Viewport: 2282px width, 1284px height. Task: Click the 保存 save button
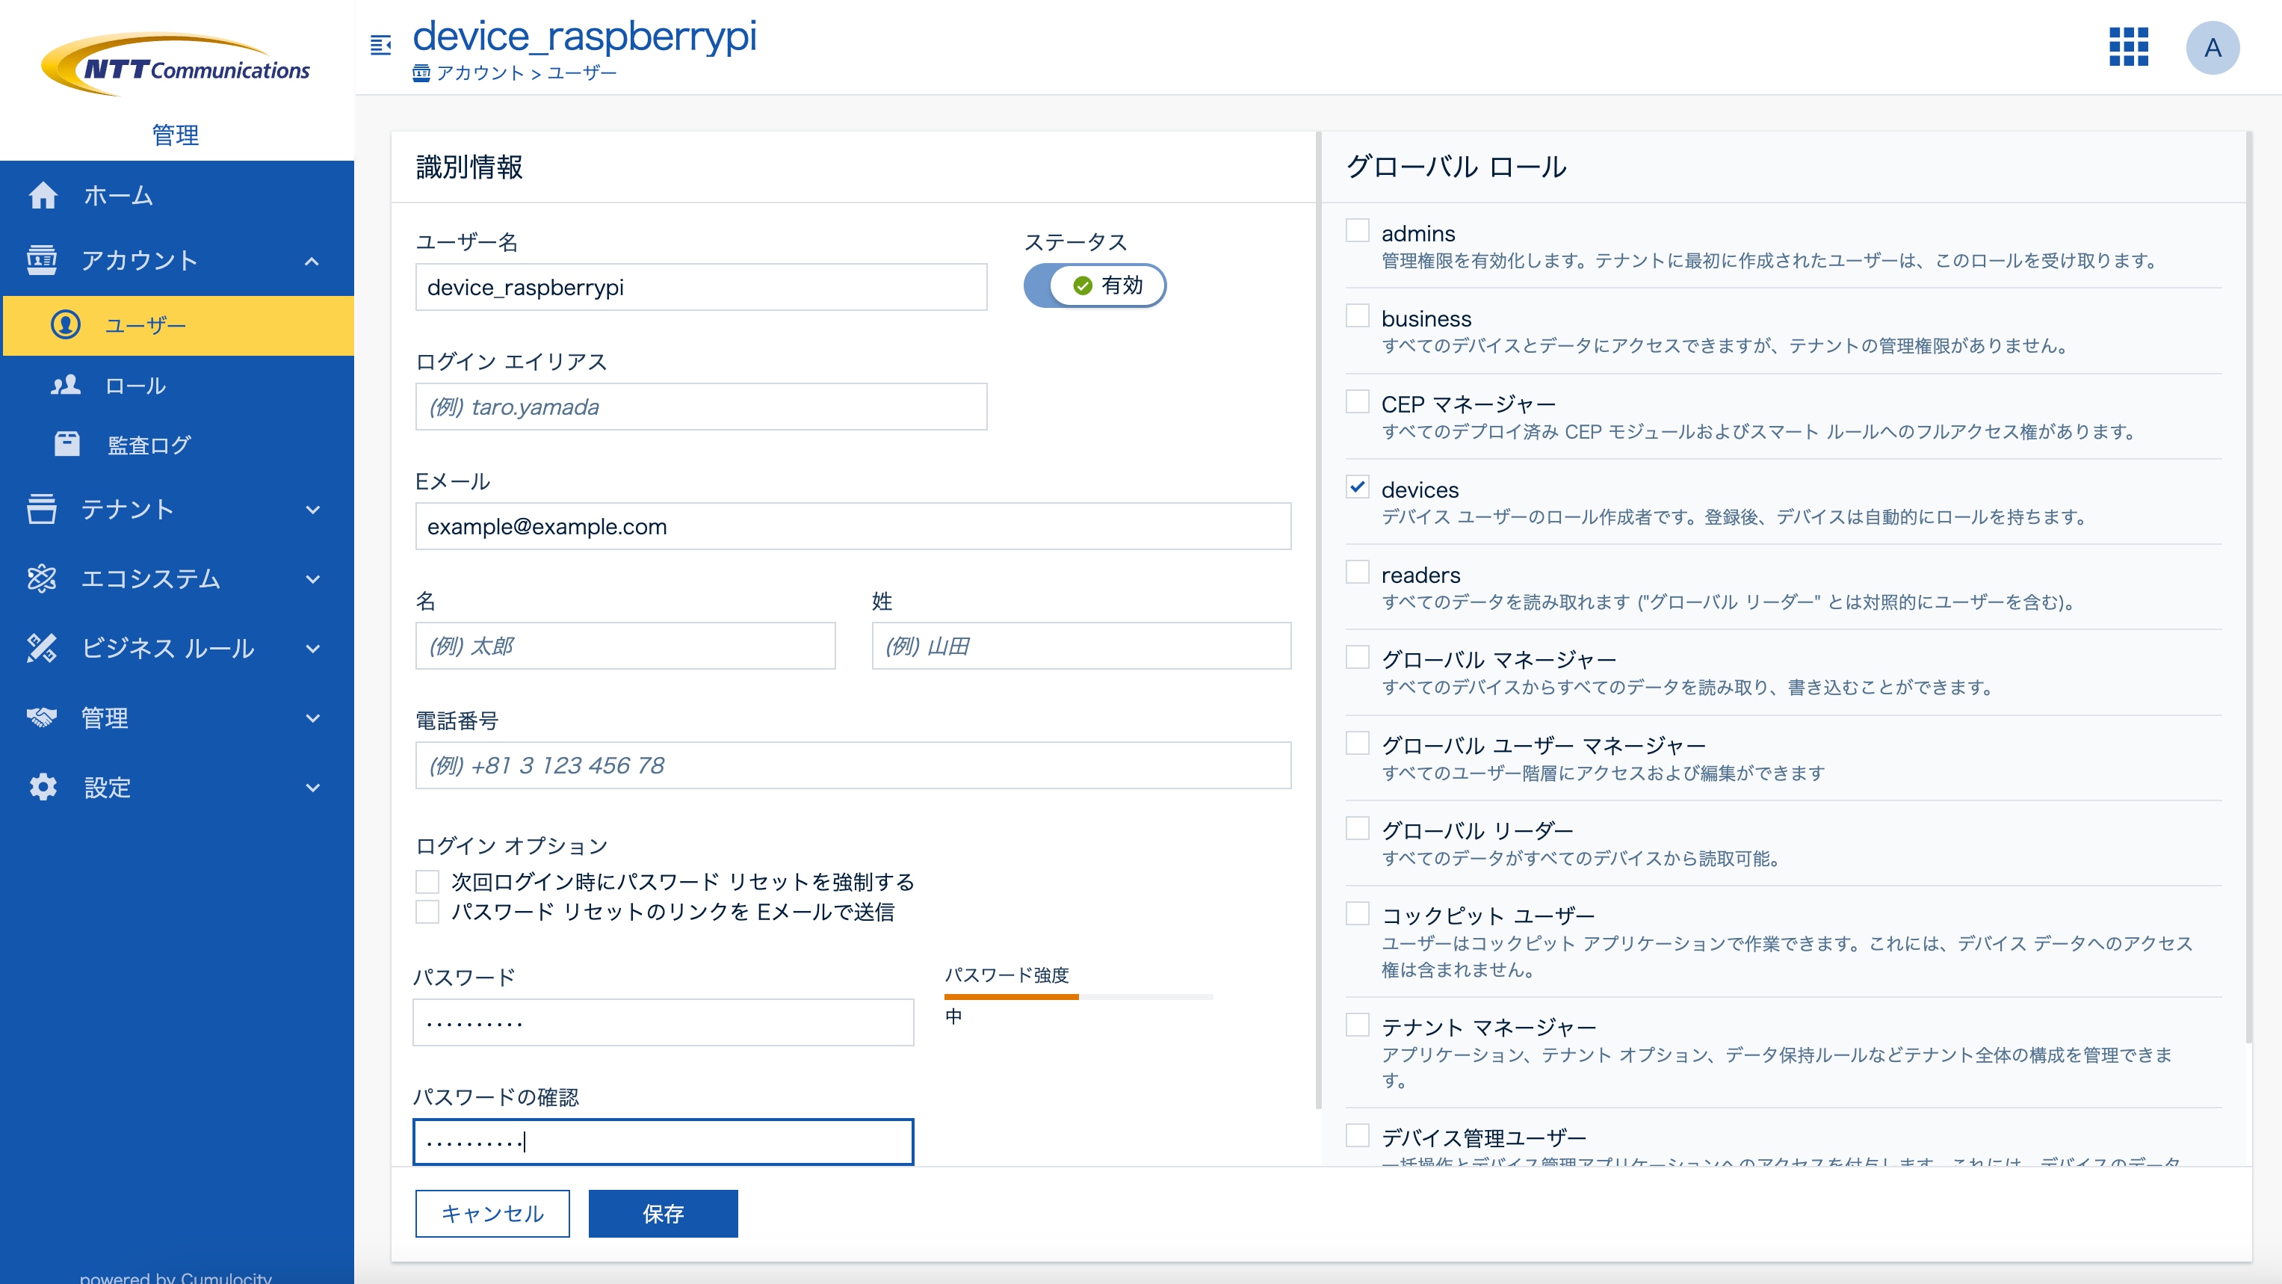tap(661, 1212)
